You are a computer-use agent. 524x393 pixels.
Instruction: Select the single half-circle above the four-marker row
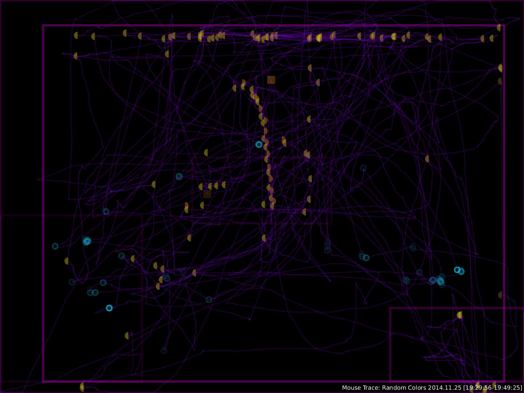point(206,152)
